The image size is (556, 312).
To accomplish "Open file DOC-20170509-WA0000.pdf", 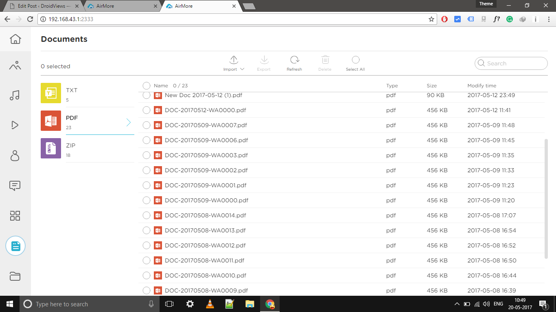I will 207,200.
